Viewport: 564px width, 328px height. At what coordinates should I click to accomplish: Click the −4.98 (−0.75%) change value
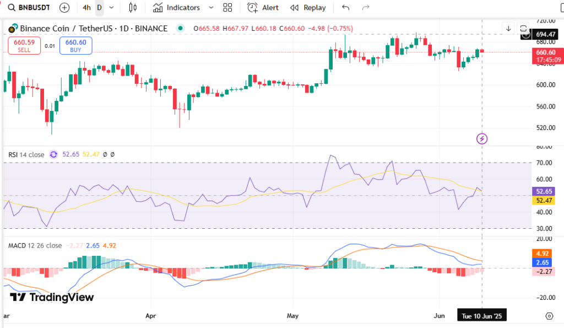pyautogui.click(x=330, y=29)
